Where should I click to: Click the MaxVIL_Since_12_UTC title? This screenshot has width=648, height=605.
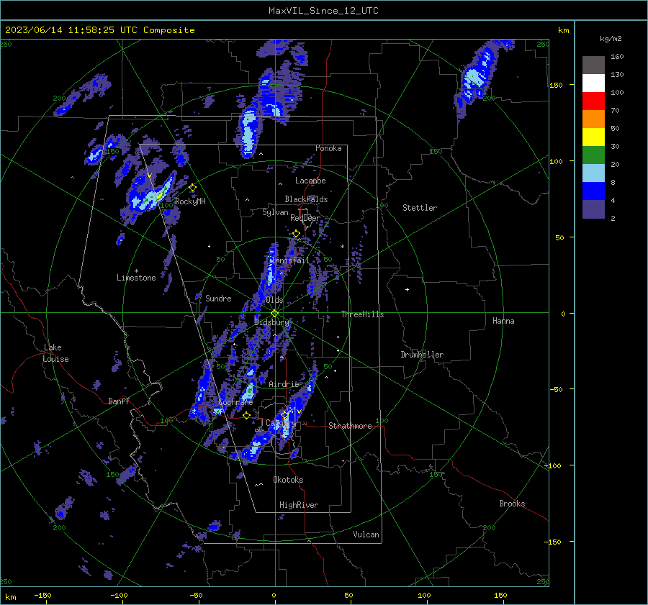(323, 11)
